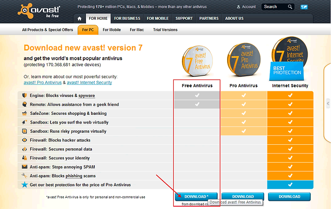331x209 pixels.
Task: Click the Sandbox surf the web icon
Action: (24, 122)
